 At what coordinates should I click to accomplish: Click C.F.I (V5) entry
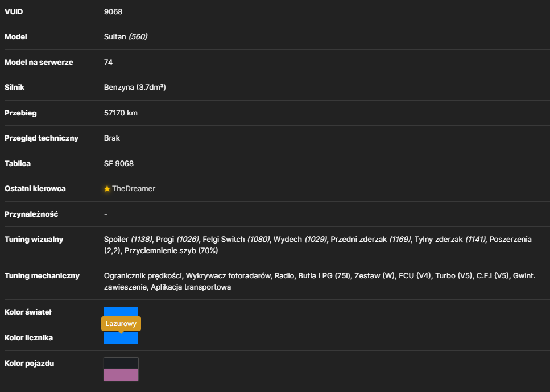coord(493,276)
